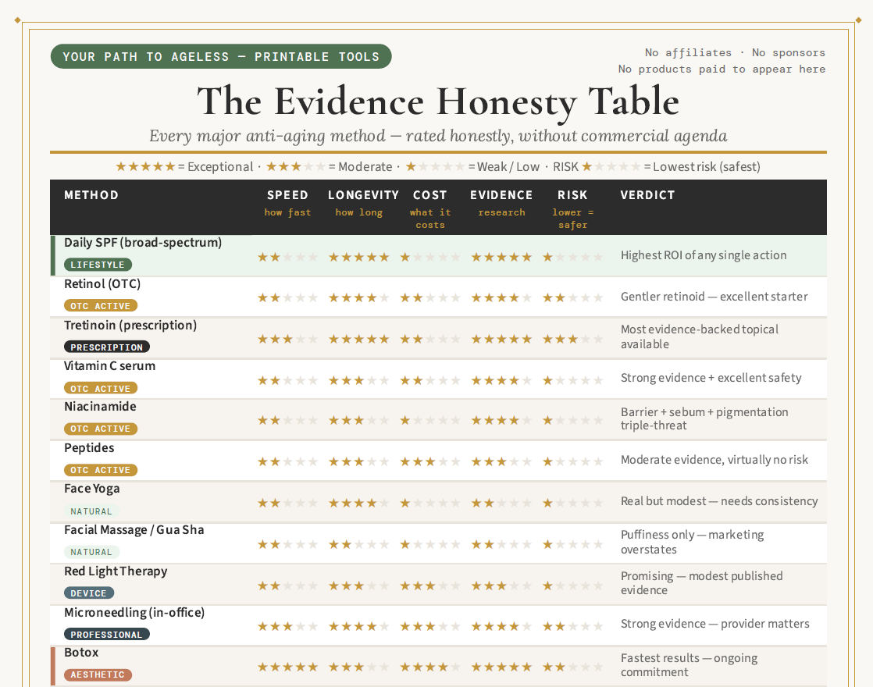
Task: Click the PRESCRIPTION tag under Tretinoin
Action: tap(107, 347)
